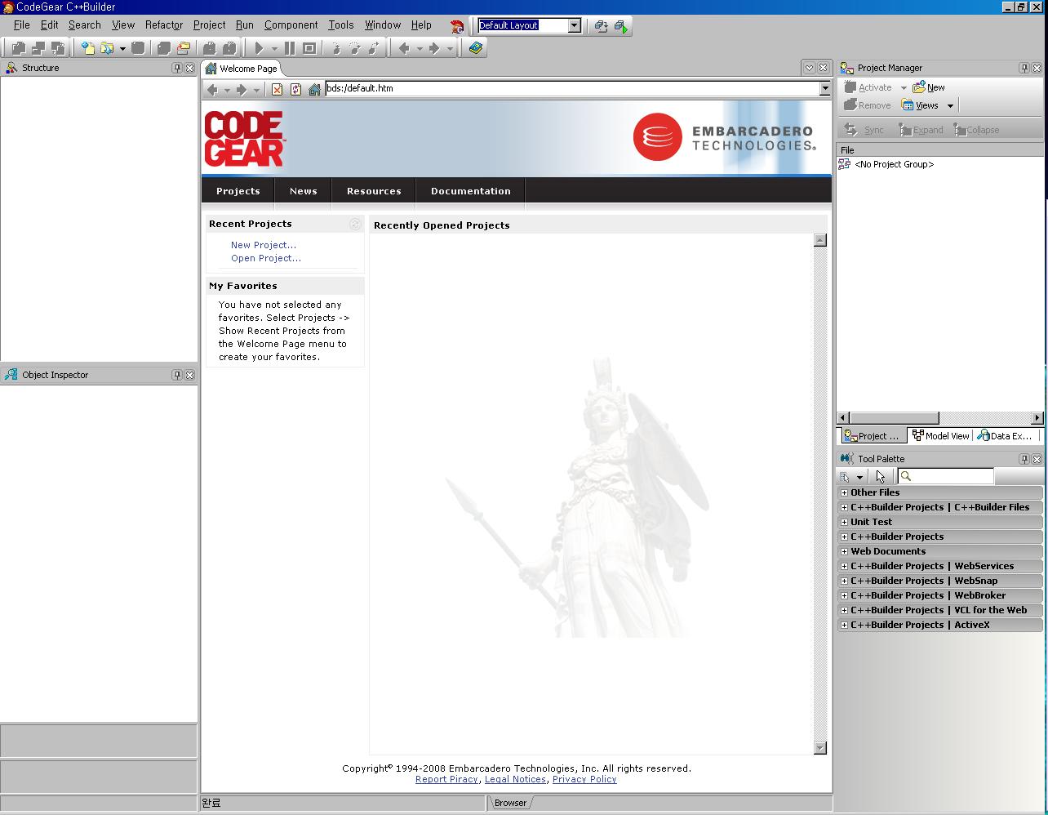Pin the Structure panel
This screenshot has width=1048, height=815.
point(177,68)
